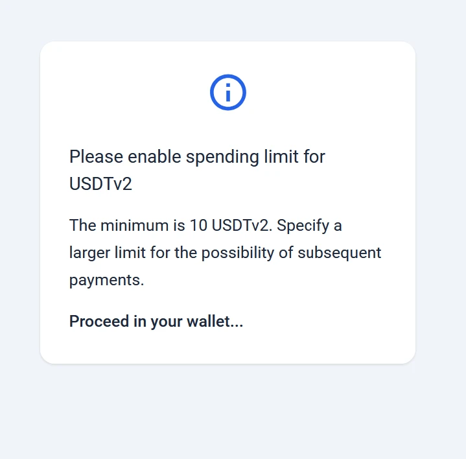Click "The" at the description start
This screenshot has height=459, width=466.
click(x=82, y=226)
